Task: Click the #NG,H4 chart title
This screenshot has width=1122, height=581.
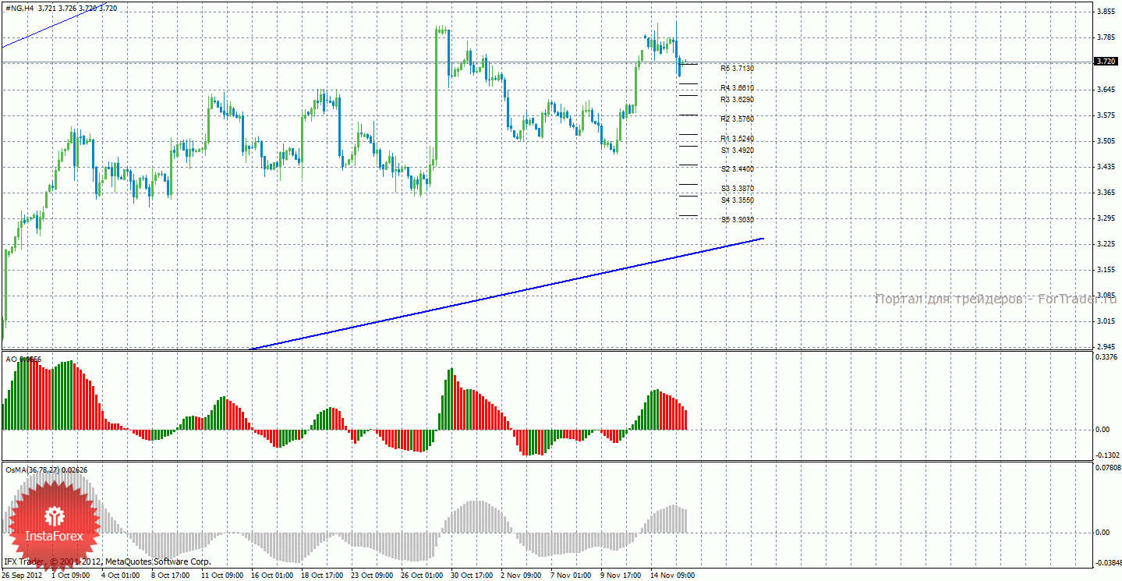Action: click(19, 8)
